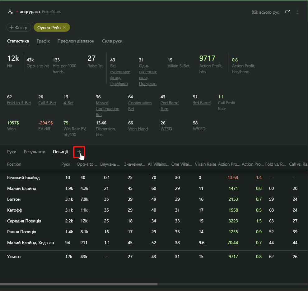Click the 1957$ Won value

13,123
